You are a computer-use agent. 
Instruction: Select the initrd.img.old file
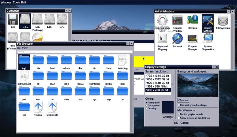[x=24, y=78]
